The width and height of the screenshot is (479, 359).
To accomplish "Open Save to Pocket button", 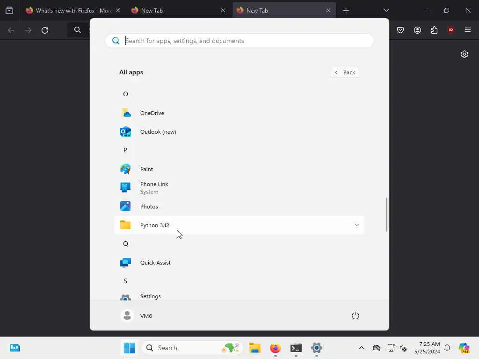I will (x=400, y=30).
